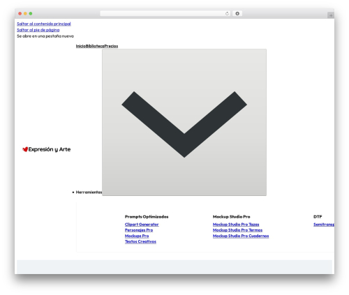Image resolution: width=349 pixels, height=295 pixels.
Task: Open Clipart Generator link
Action: (x=142, y=225)
